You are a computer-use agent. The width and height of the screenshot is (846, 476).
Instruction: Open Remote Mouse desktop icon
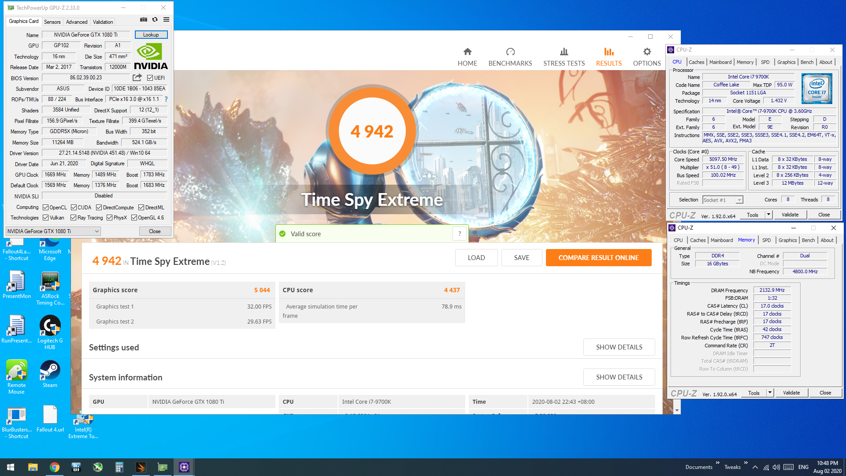tap(17, 377)
